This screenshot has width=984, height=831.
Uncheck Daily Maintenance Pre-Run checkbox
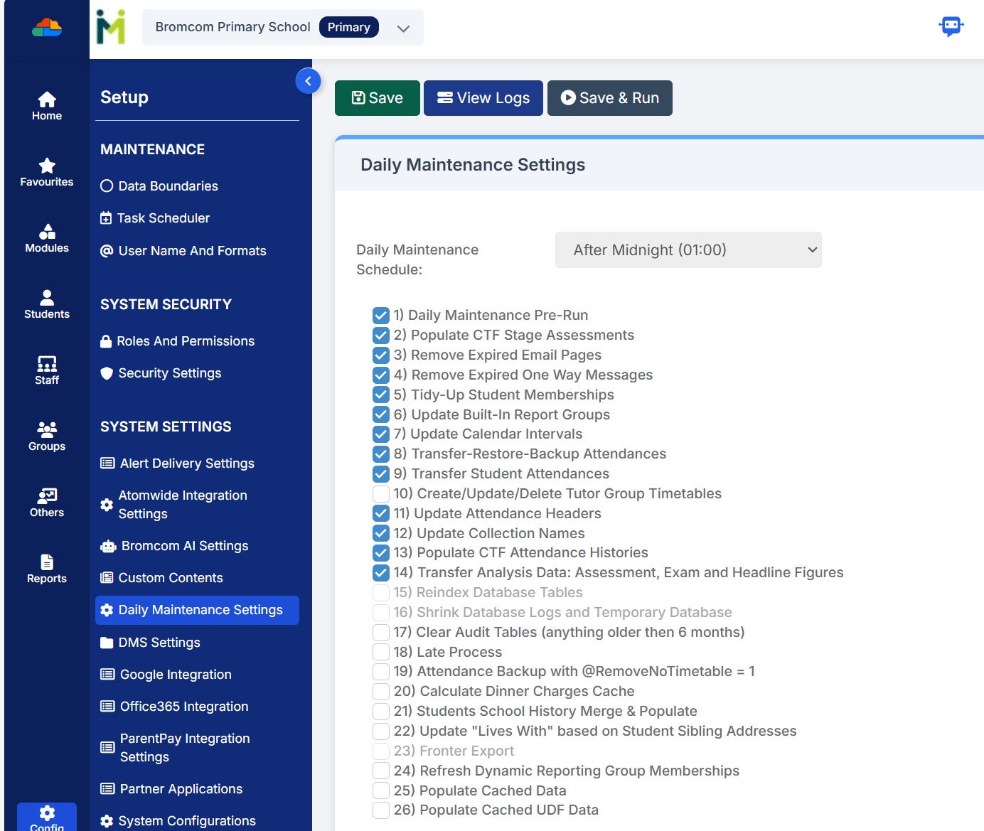(x=381, y=316)
